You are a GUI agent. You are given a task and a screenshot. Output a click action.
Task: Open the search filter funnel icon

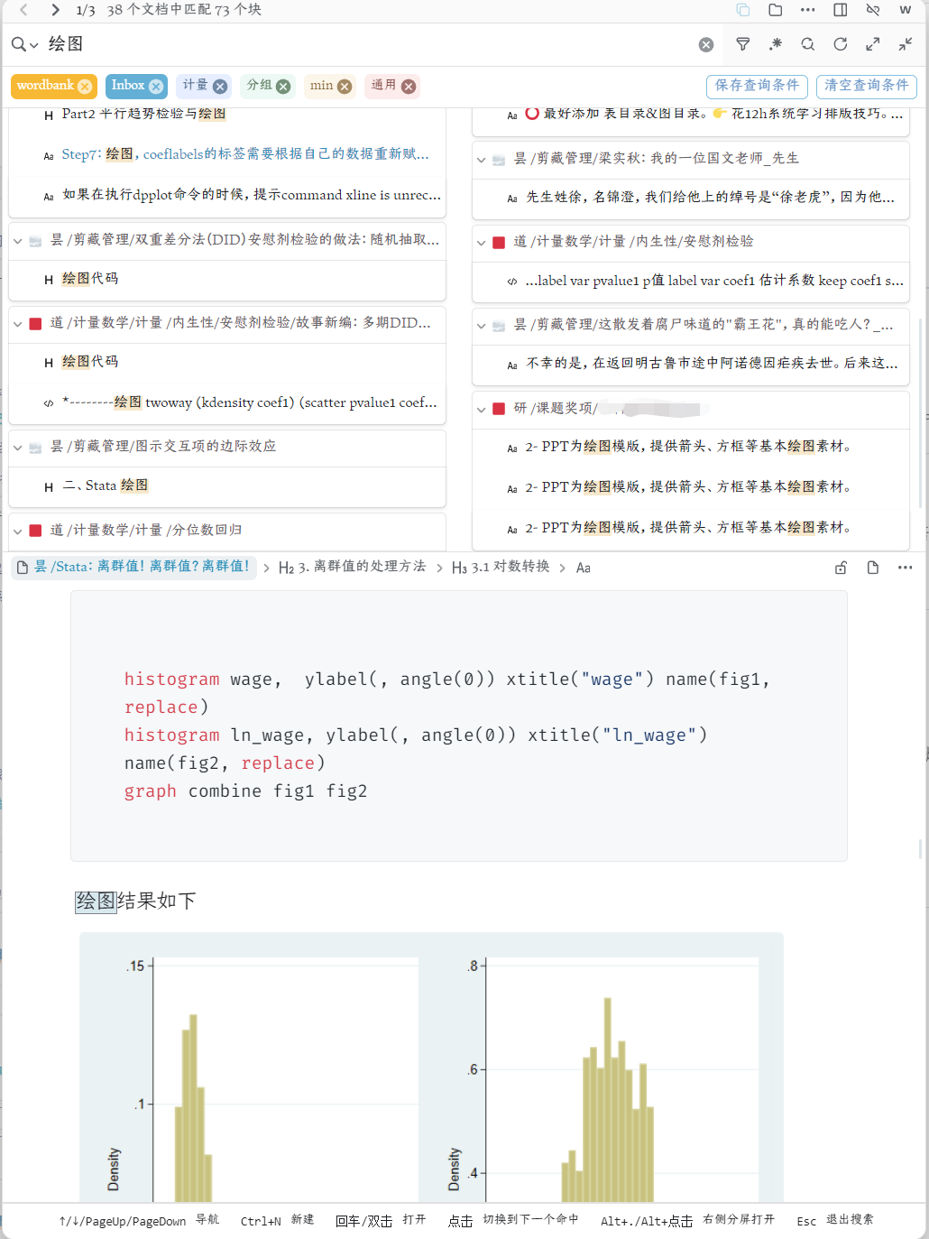point(742,44)
